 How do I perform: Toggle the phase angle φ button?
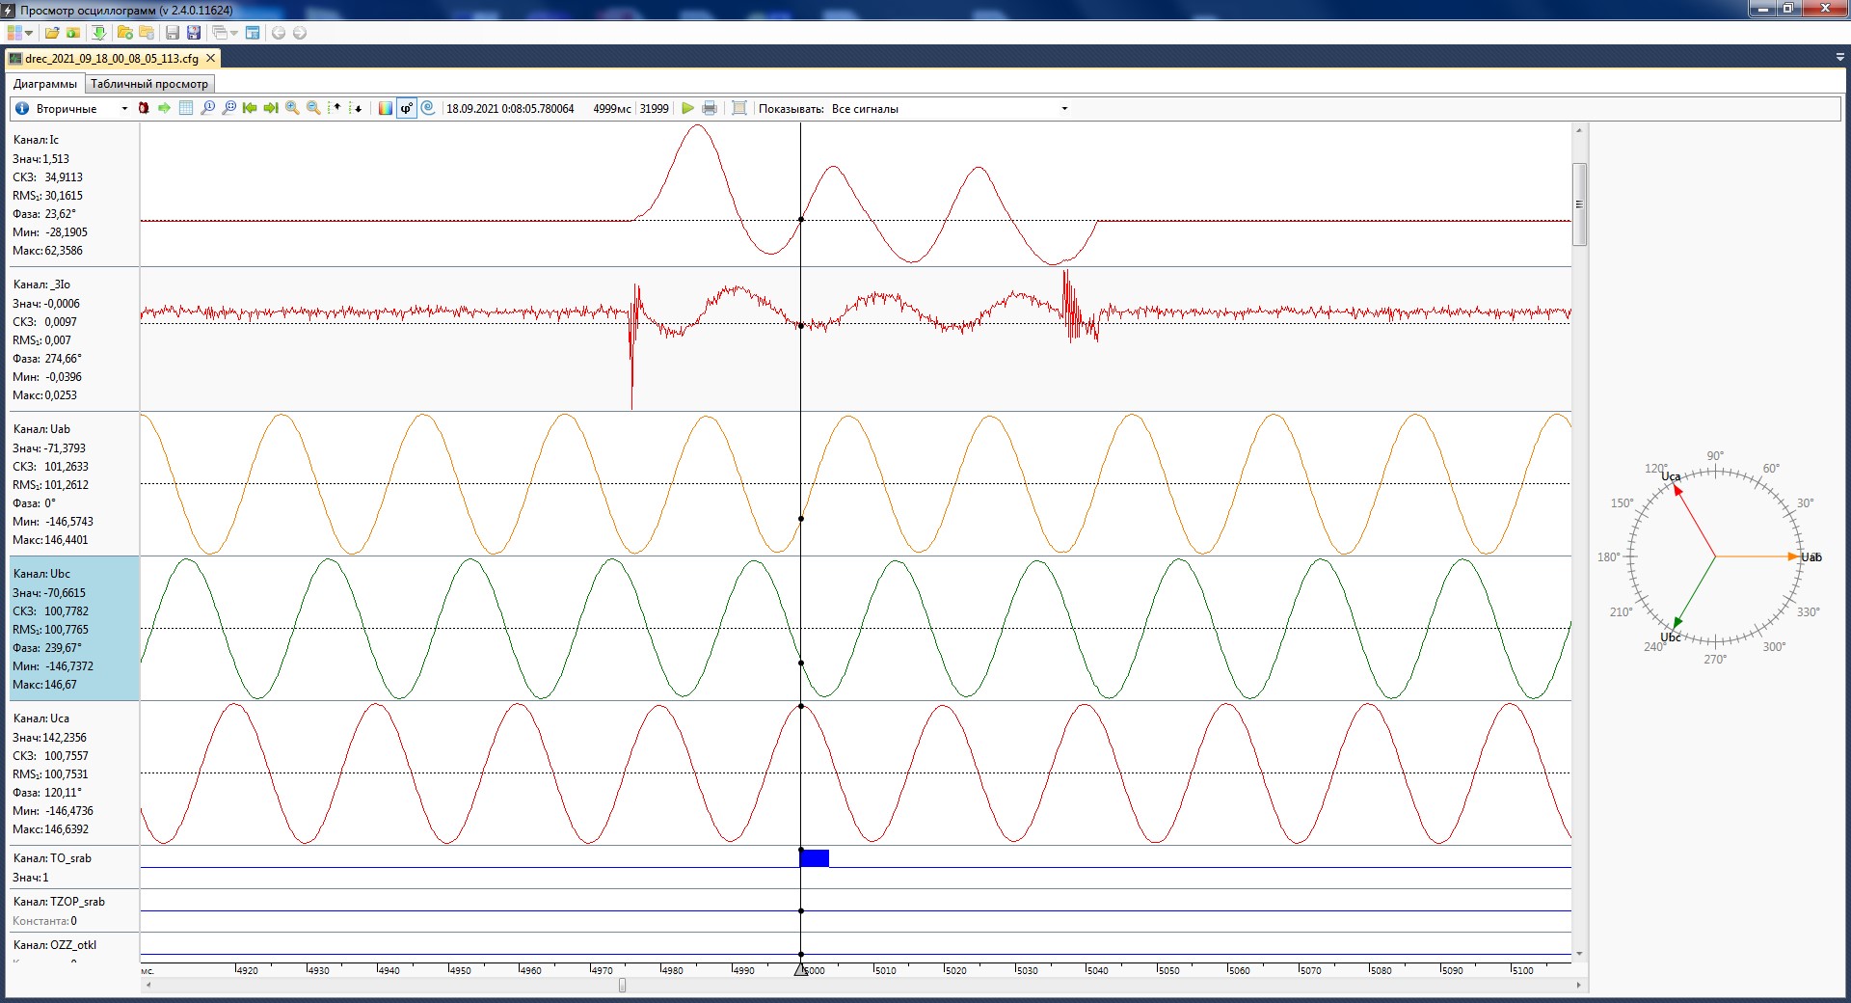[x=407, y=108]
